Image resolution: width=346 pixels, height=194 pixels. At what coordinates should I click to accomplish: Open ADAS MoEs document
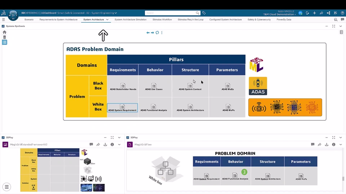pos(227,87)
